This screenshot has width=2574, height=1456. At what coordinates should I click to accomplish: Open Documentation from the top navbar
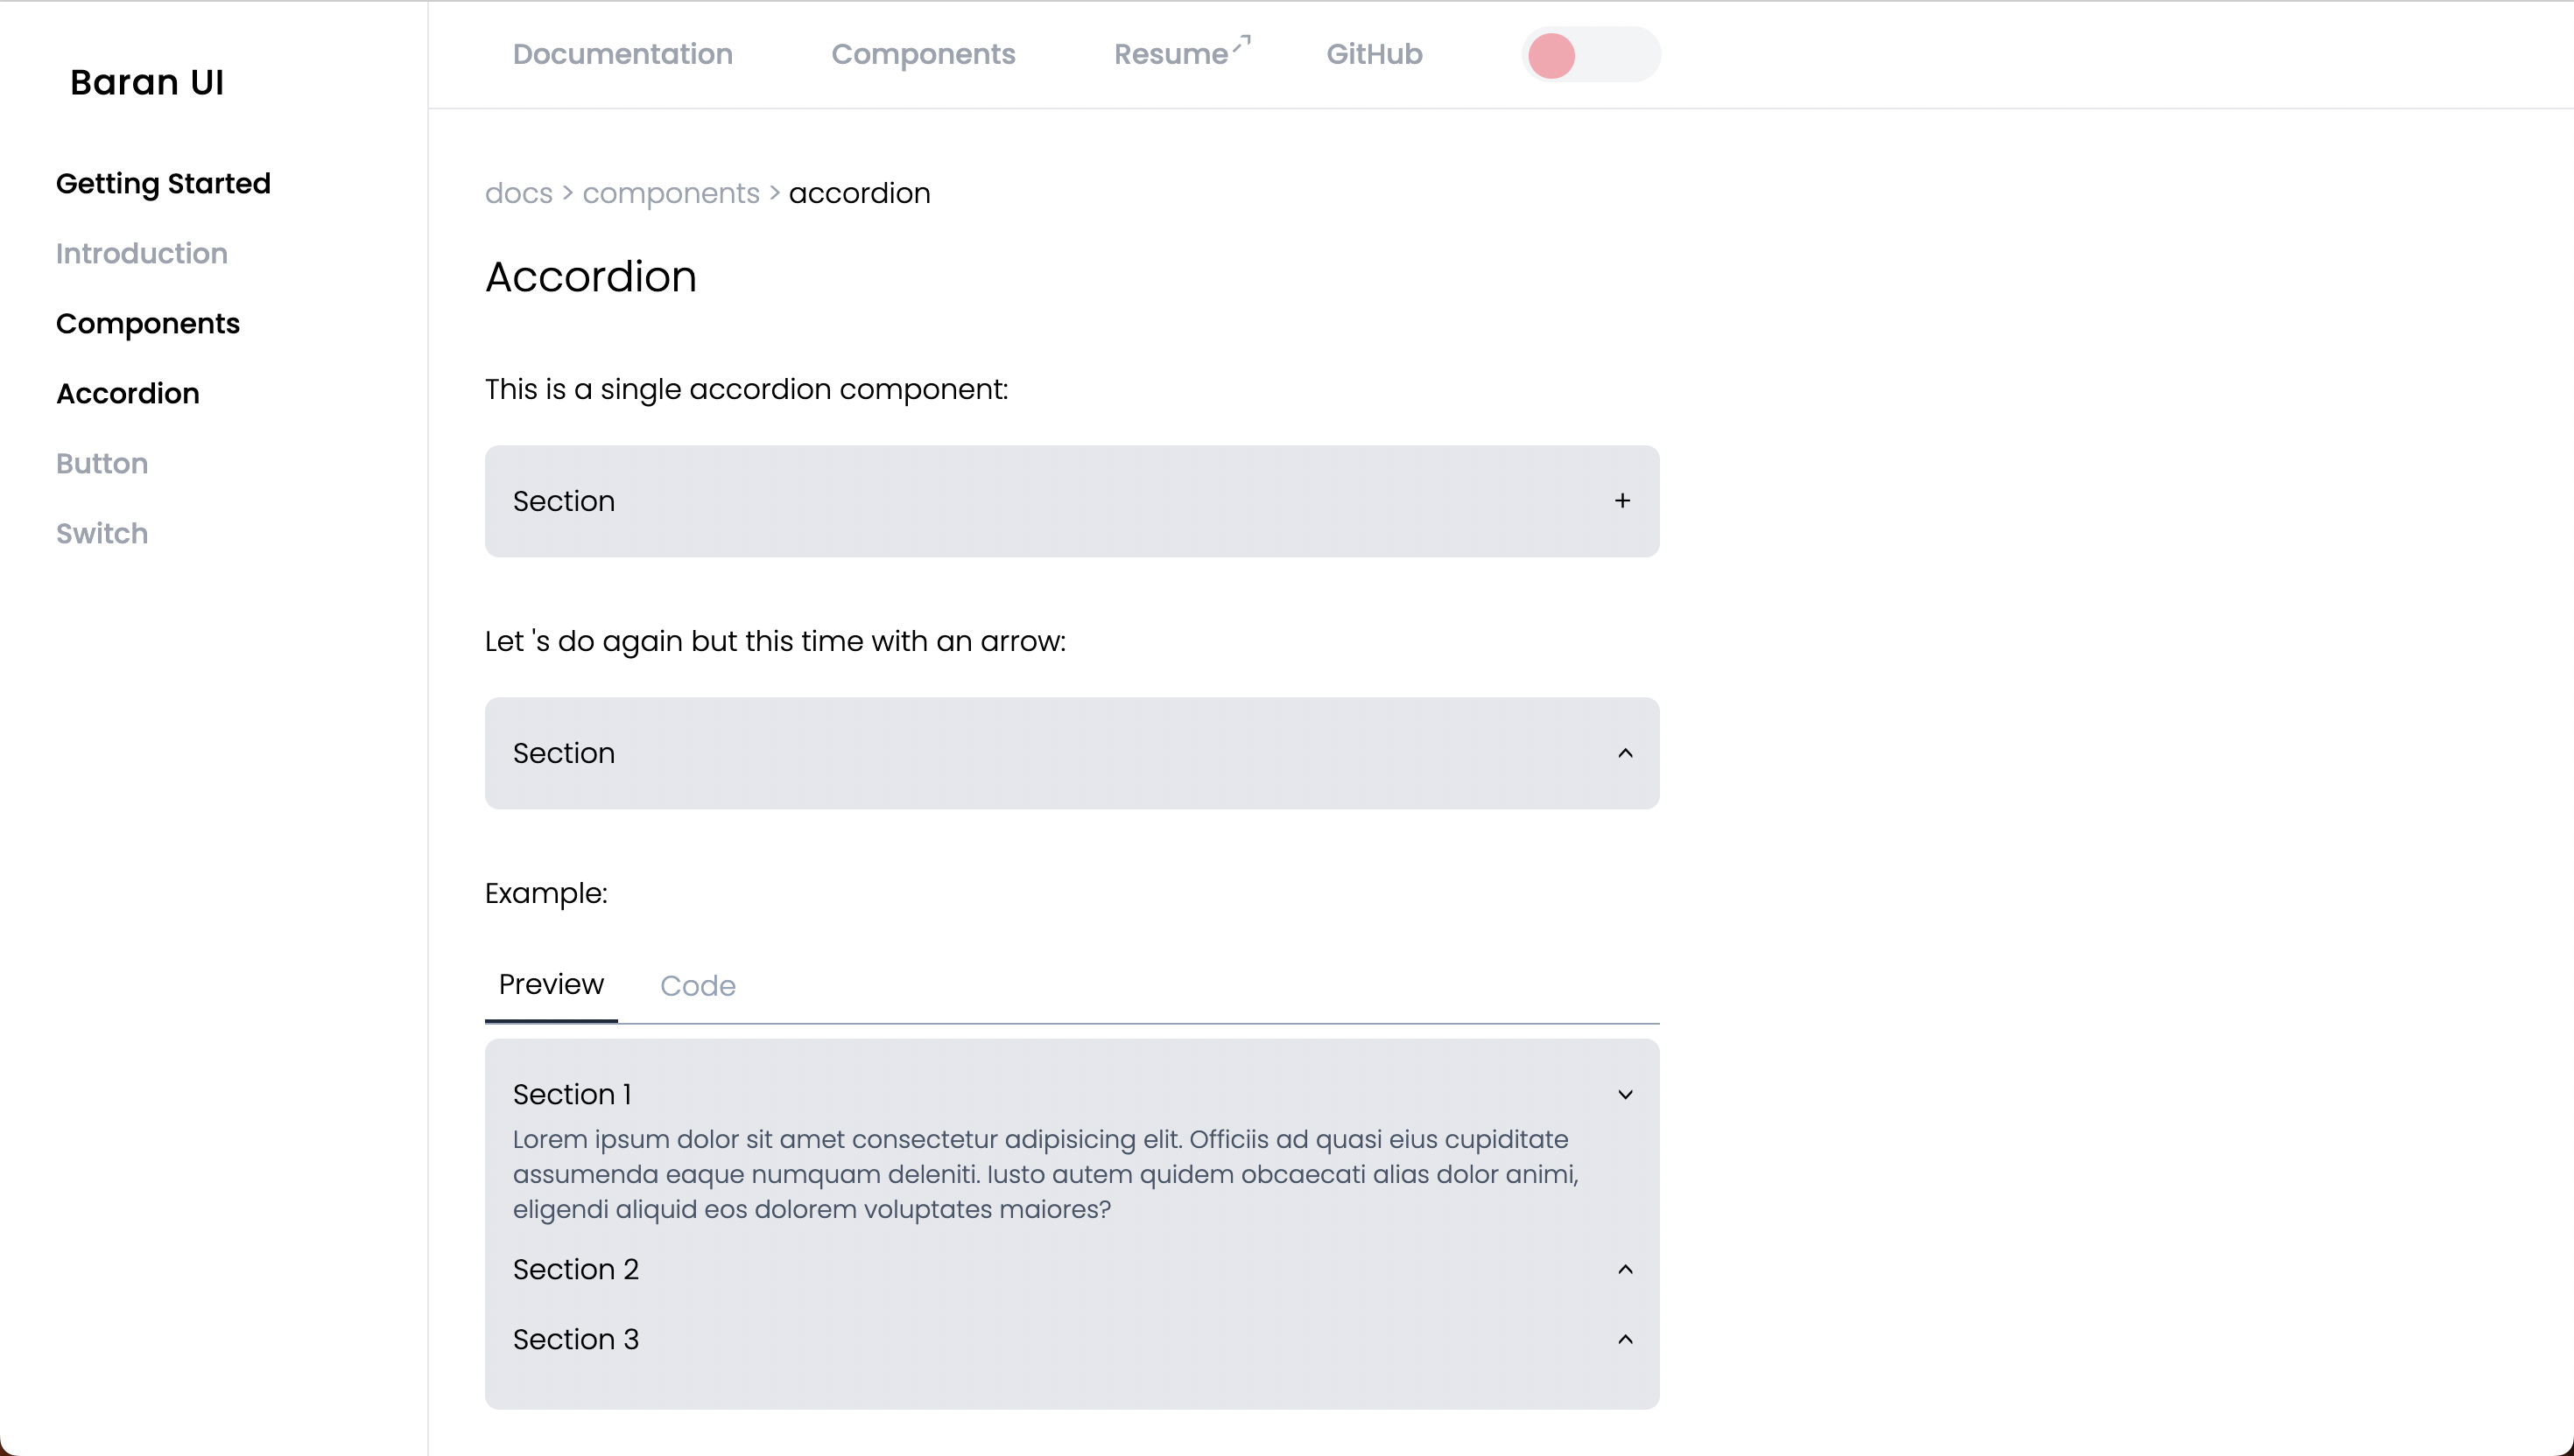point(622,55)
